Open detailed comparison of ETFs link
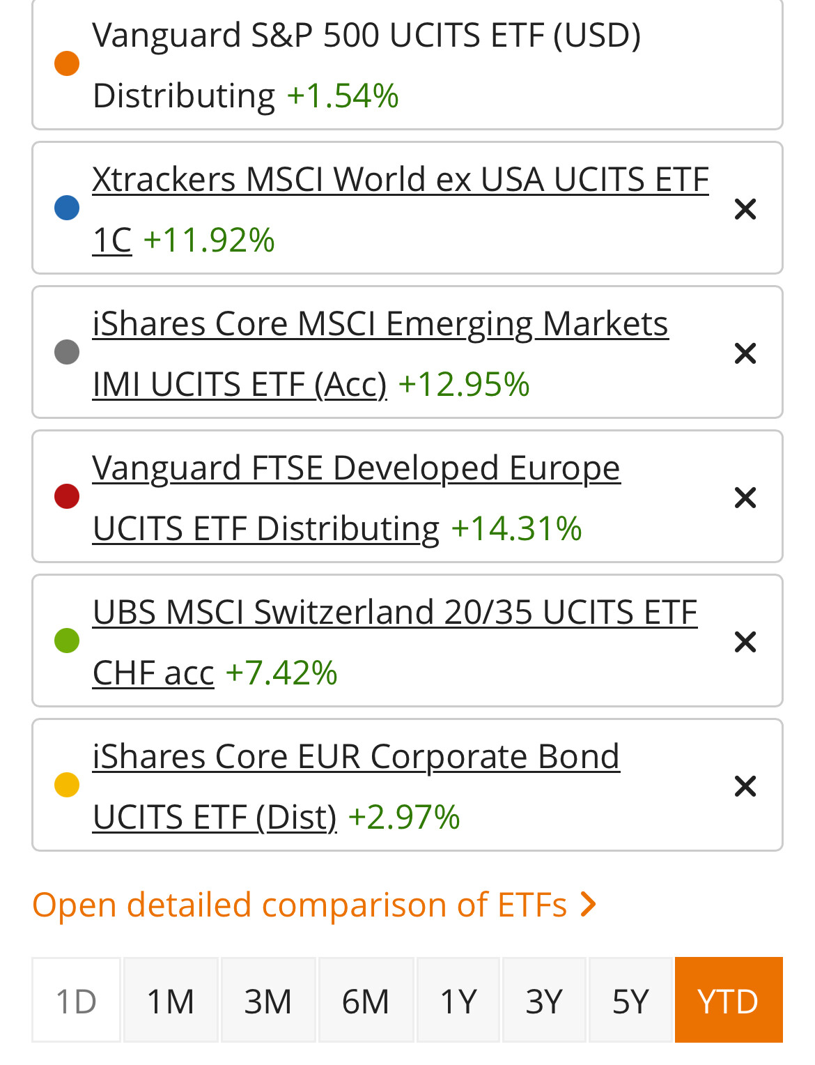 [x=300, y=905]
